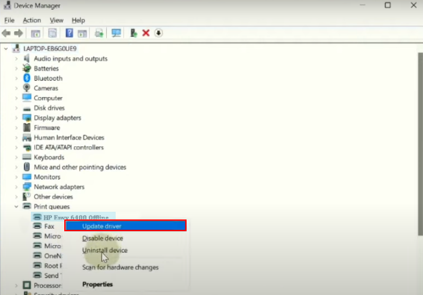Click the Bluetooth category icon
This screenshot has width=423, height=295.
[x=27, y=78]
